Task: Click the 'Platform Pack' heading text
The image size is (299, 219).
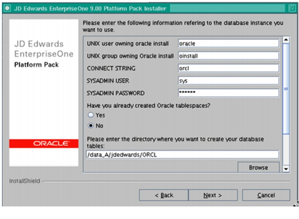Action: click(36, 65)
